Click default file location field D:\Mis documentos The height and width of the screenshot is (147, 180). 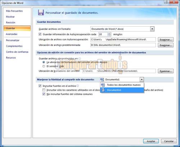click(123, 45)
